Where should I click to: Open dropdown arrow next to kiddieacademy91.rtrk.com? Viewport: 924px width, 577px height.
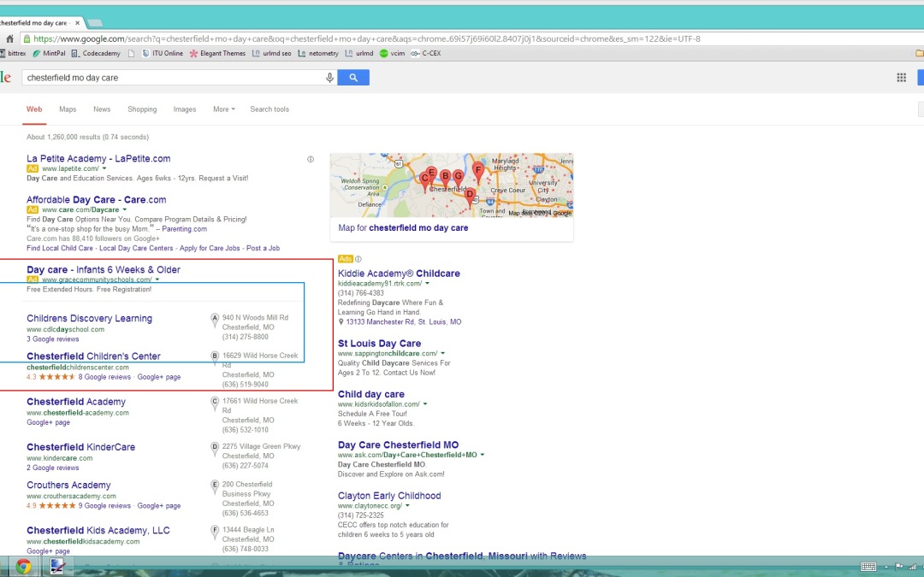(427, 284)
